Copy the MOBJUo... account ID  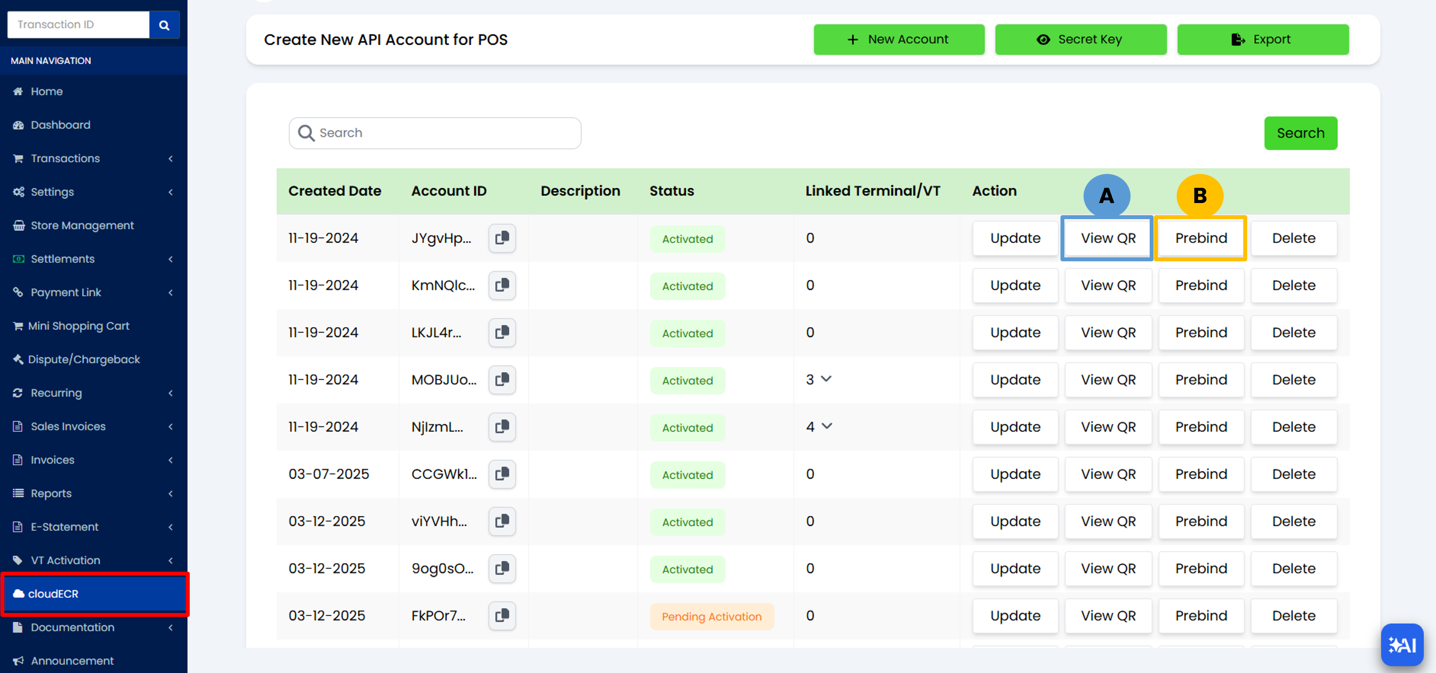click(502, 380)
